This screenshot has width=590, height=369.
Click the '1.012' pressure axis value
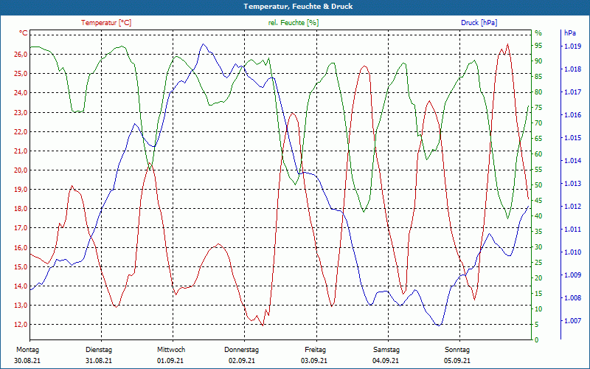click(572, 207)
